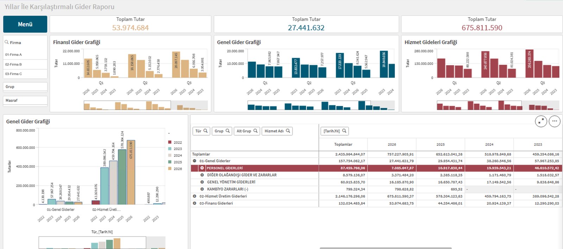Select bar labeled 18.848.656 in Genel Gider chart
Viewport: 563px width, 249px height.
click(x=384, y=64)
